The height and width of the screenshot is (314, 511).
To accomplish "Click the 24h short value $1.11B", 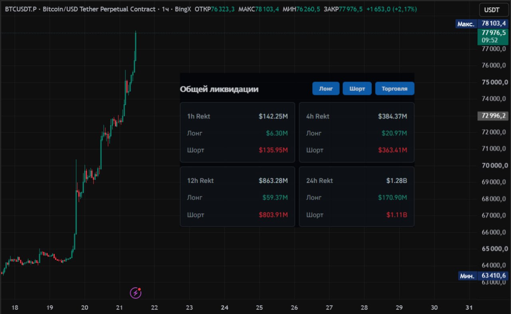I will click(397, 215).
